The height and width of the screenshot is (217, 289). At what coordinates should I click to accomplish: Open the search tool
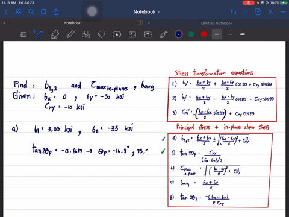click(x=31, y=12)
